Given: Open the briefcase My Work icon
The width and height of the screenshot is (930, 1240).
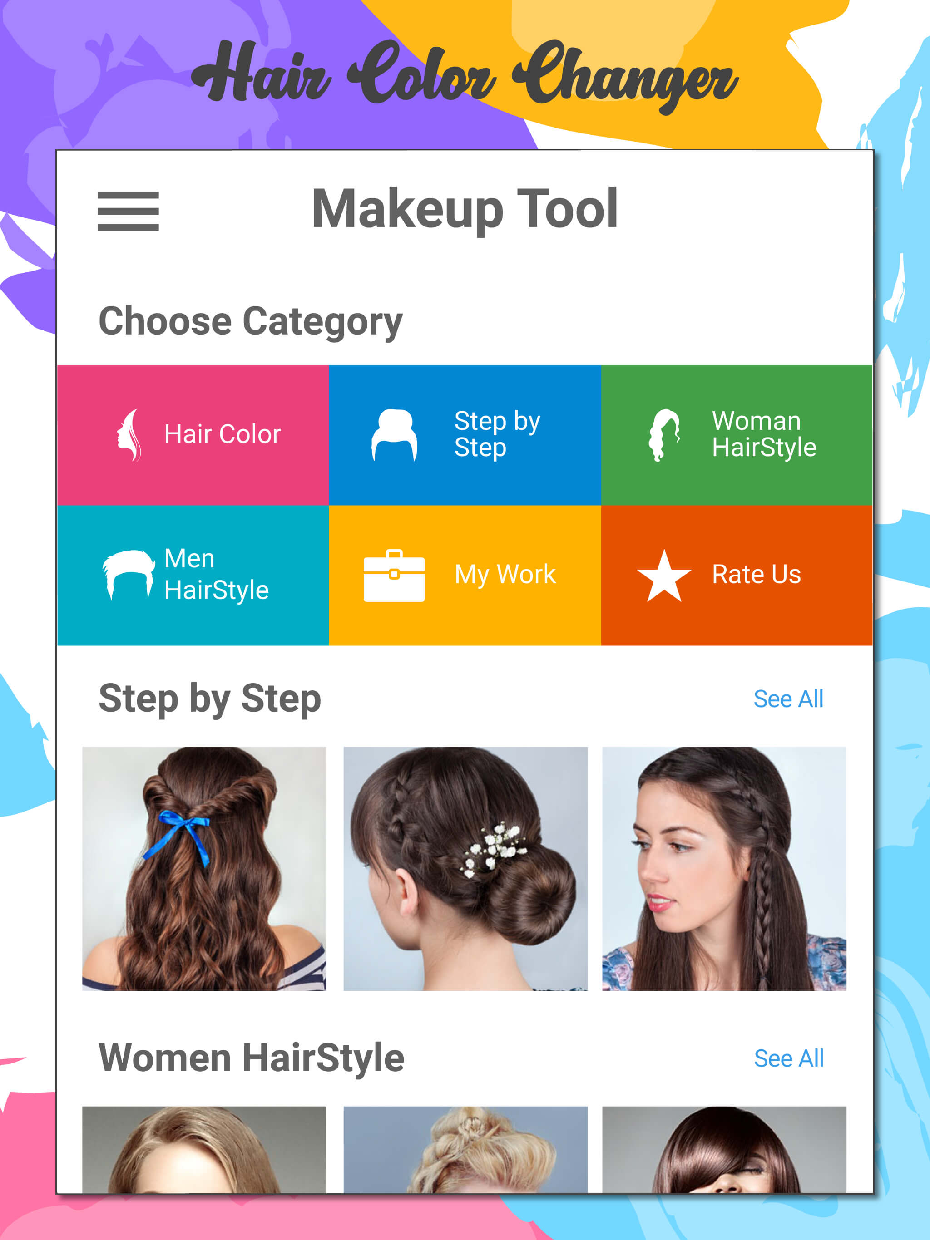Looking at the screenshot, I should (x=394, y=575).
